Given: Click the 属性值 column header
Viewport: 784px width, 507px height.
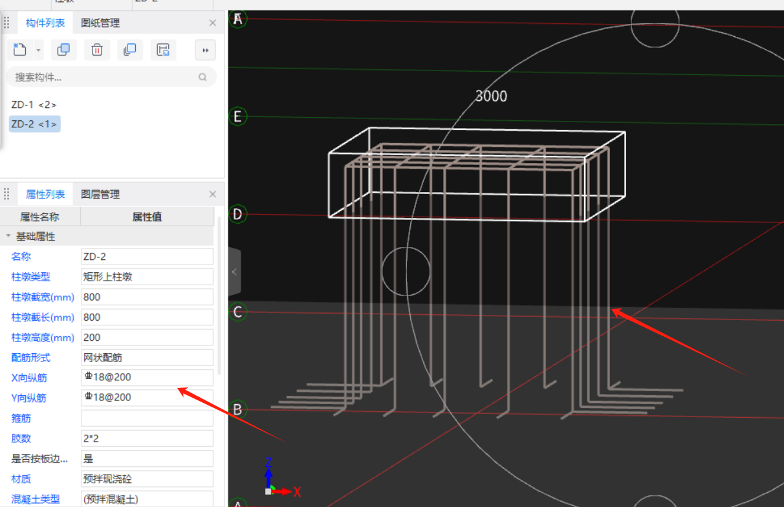Looking at the screenshot, I should click(x=147, y=217).
